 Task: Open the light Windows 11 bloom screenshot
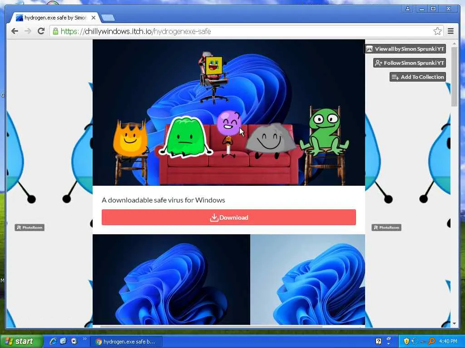(307, 280)
